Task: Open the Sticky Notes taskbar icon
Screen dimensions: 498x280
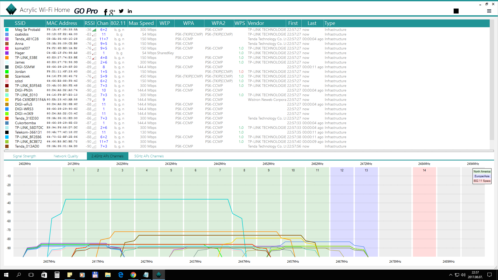Action: tap(70, 275)
